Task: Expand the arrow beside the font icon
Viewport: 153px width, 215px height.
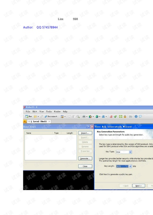Action: (106, 117)
